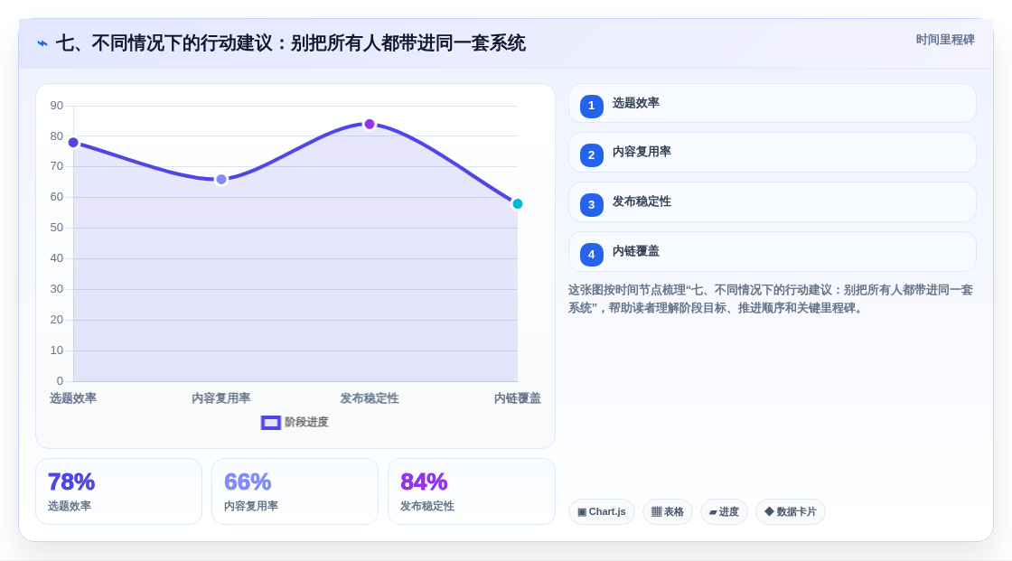Select the 内链覆盖 list item
Image resolution: width=1012 pixels, height=561 pixels.
tap(772, 252)
